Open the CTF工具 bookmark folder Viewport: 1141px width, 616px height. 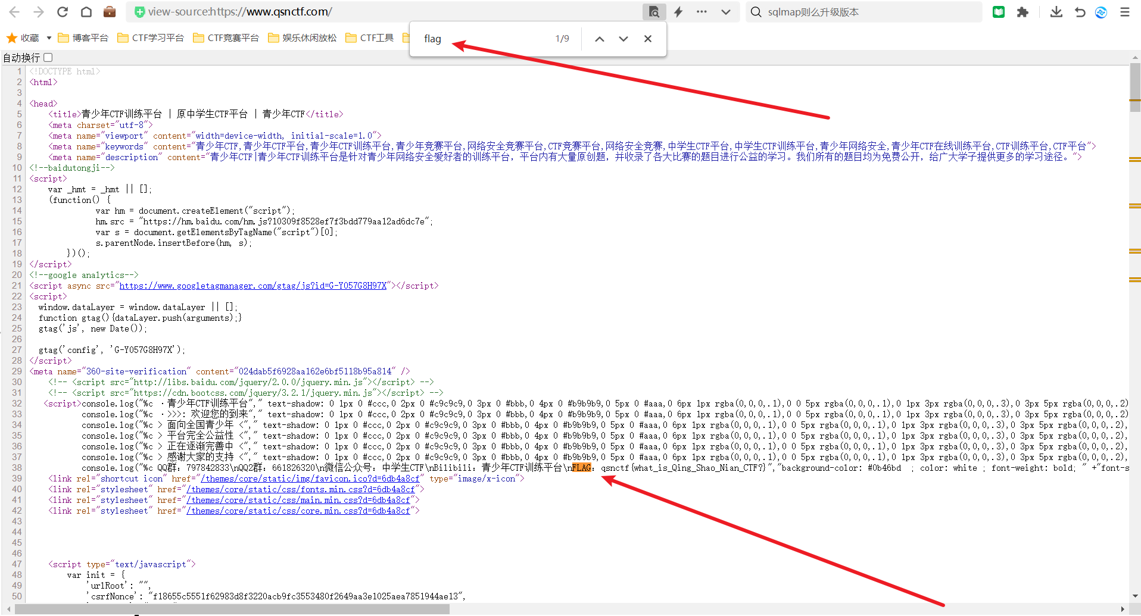pos(369,38)
